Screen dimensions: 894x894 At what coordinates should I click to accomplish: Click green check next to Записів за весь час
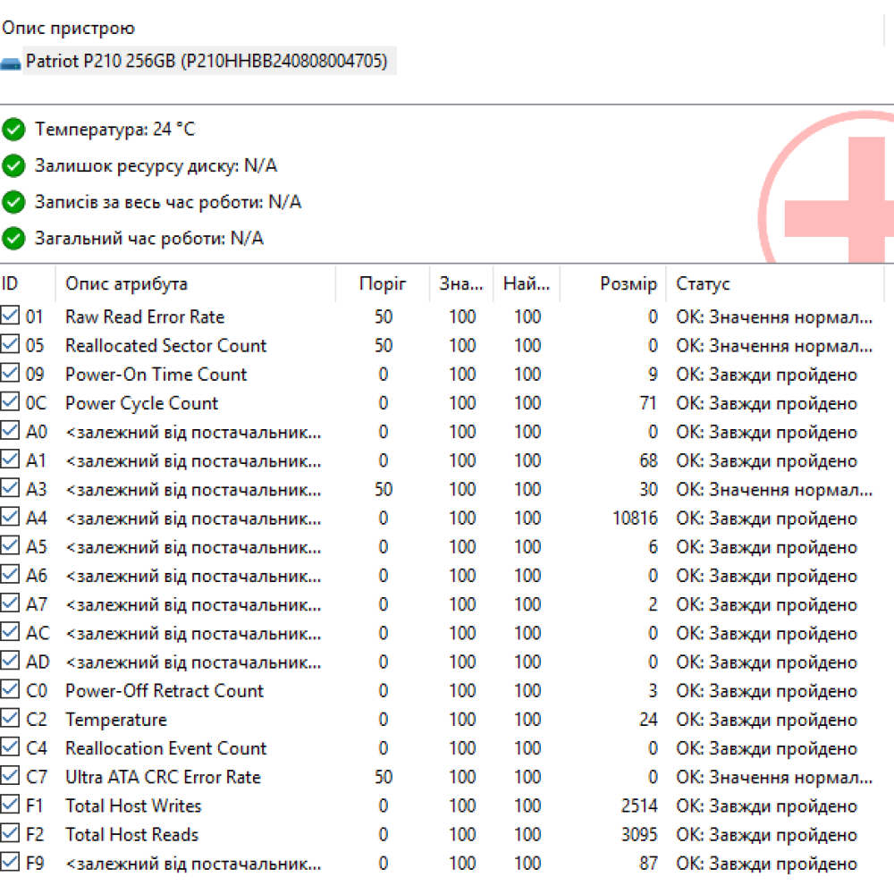(13, 203)
